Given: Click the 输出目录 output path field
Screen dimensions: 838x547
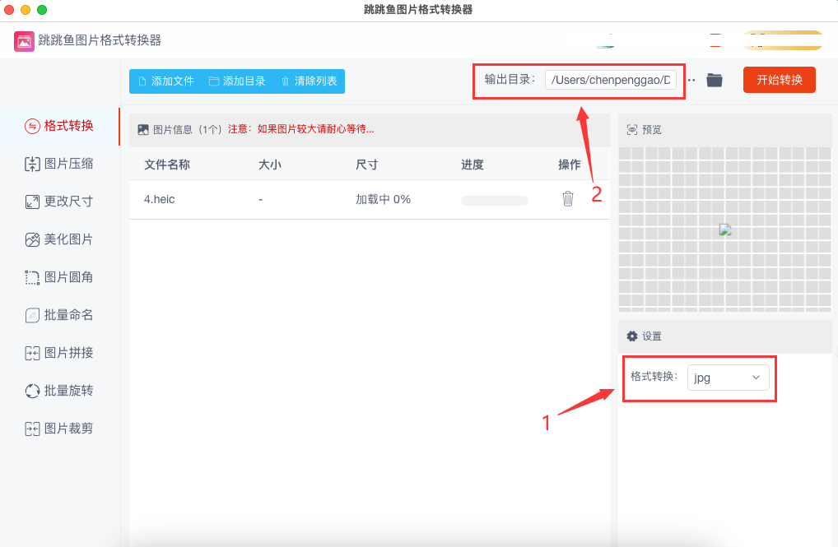Looking at the screenshot, I should pyautogui.click(x=611, y=80).
